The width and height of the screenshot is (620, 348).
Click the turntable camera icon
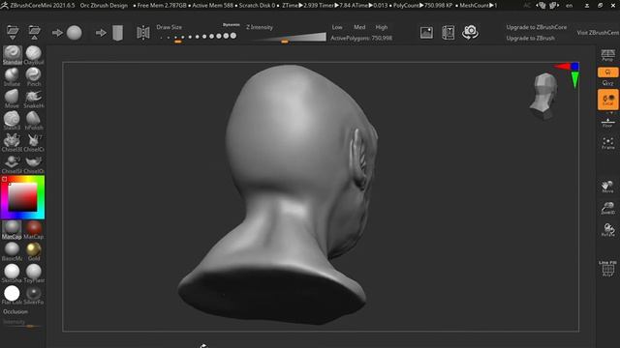[x=470, y=32]
